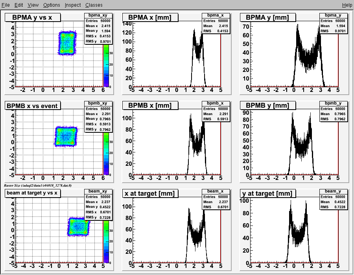Click the histogram curve in y at target
354x275 pixels.
[x=298, y=235]
